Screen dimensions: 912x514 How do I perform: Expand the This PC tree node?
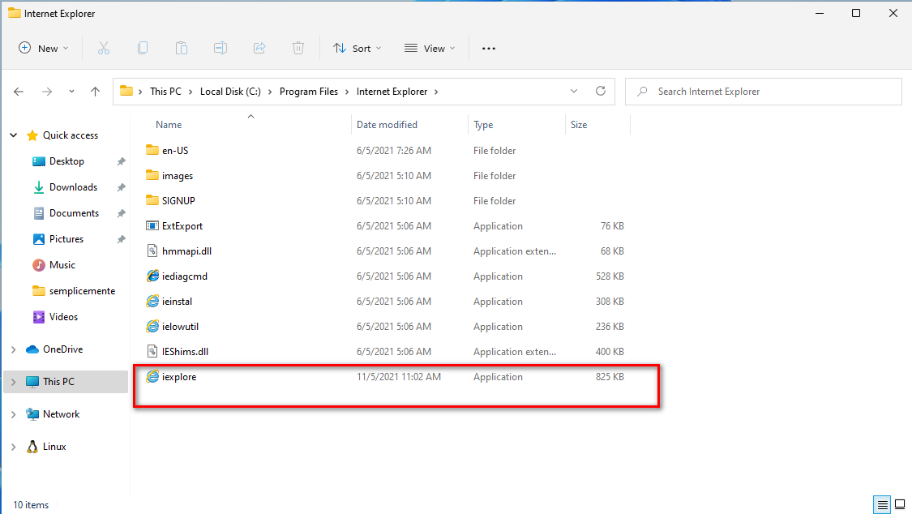click(14, 382)
